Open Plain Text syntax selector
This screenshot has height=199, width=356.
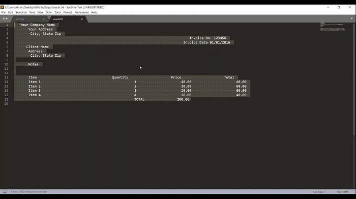[x=342, y=192]
